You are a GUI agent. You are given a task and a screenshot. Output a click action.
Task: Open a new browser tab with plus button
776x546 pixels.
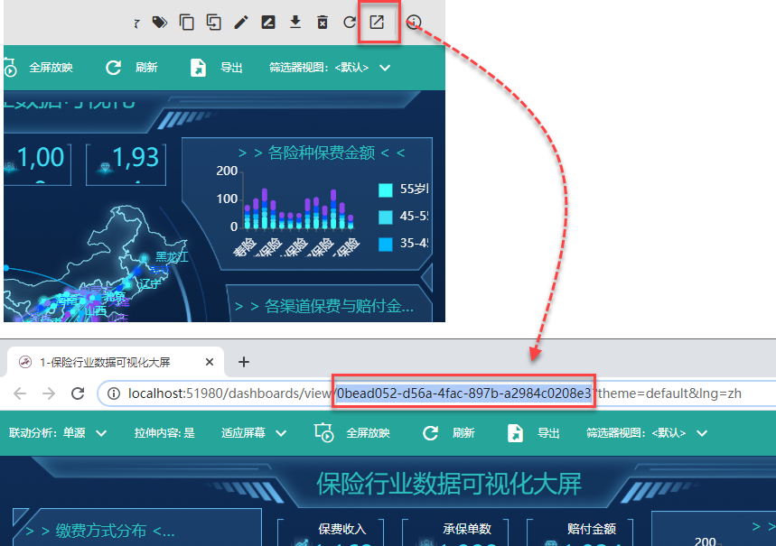point(243,362)
